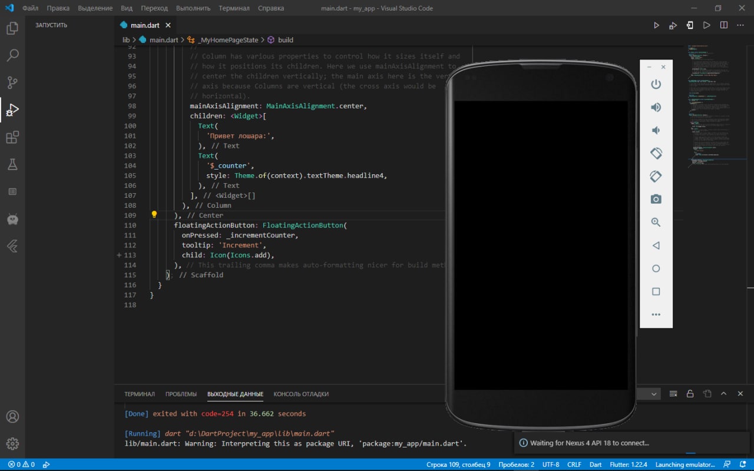Screen dimensions: 754x471
Task: Open the Accounts icon in activity bar
Action: [x=12, y=417]
